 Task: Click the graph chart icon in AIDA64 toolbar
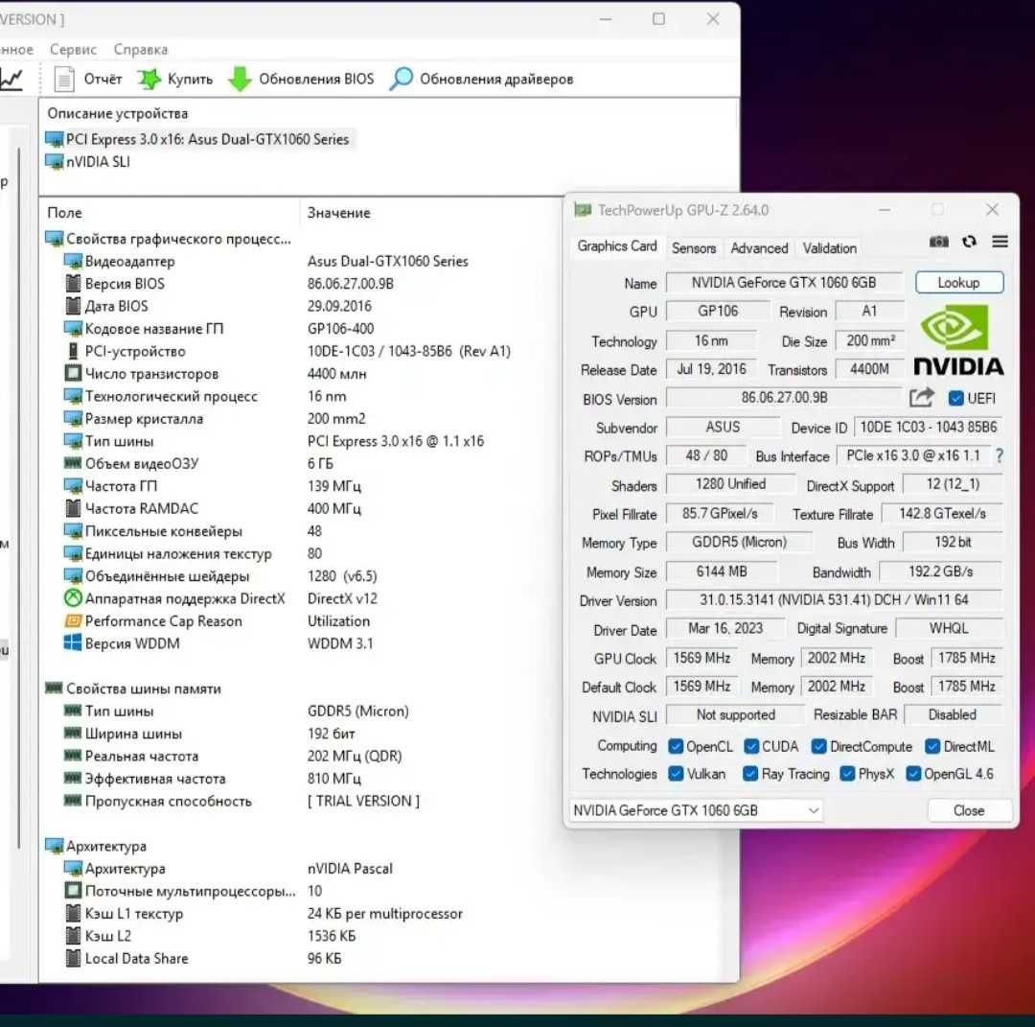(x=11, y=80)
